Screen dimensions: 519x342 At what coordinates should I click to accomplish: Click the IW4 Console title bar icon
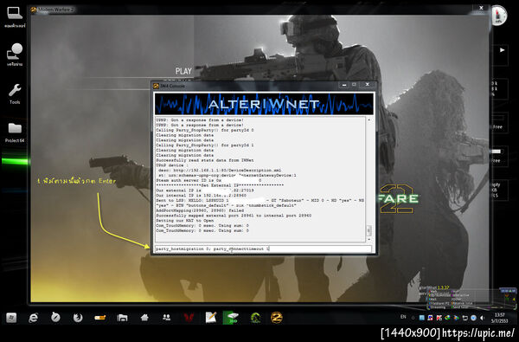(157, 86)
